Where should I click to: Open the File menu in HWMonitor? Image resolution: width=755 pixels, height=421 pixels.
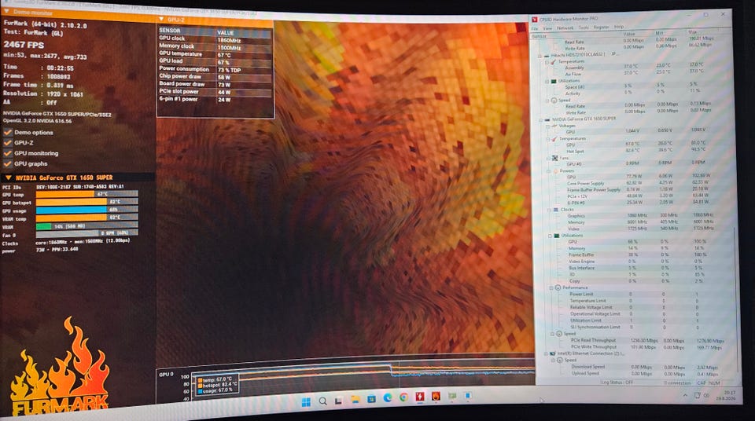535,28
